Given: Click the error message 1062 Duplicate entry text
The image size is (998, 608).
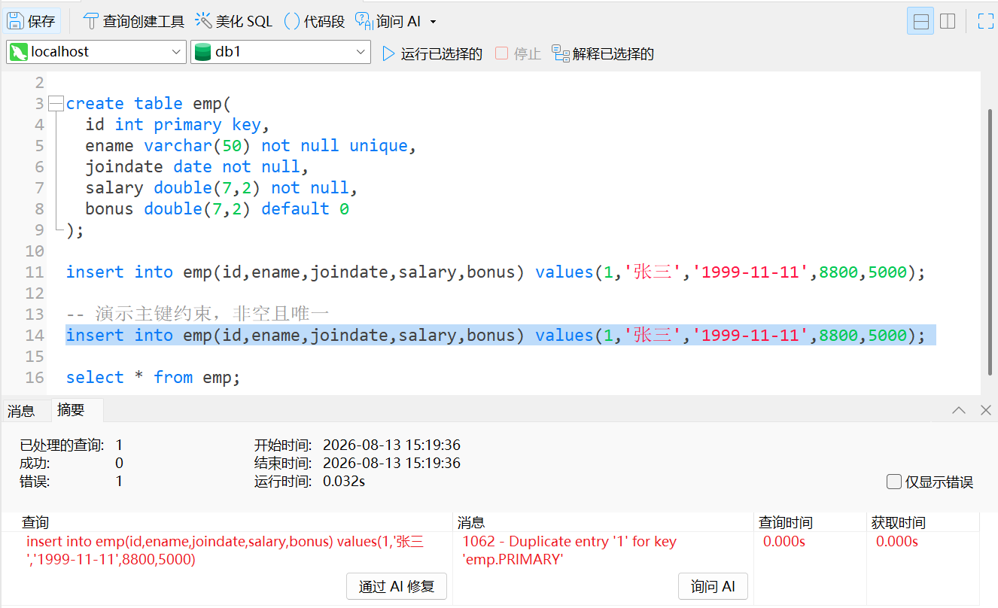Looking at the screenshot, I should point(570,550).
